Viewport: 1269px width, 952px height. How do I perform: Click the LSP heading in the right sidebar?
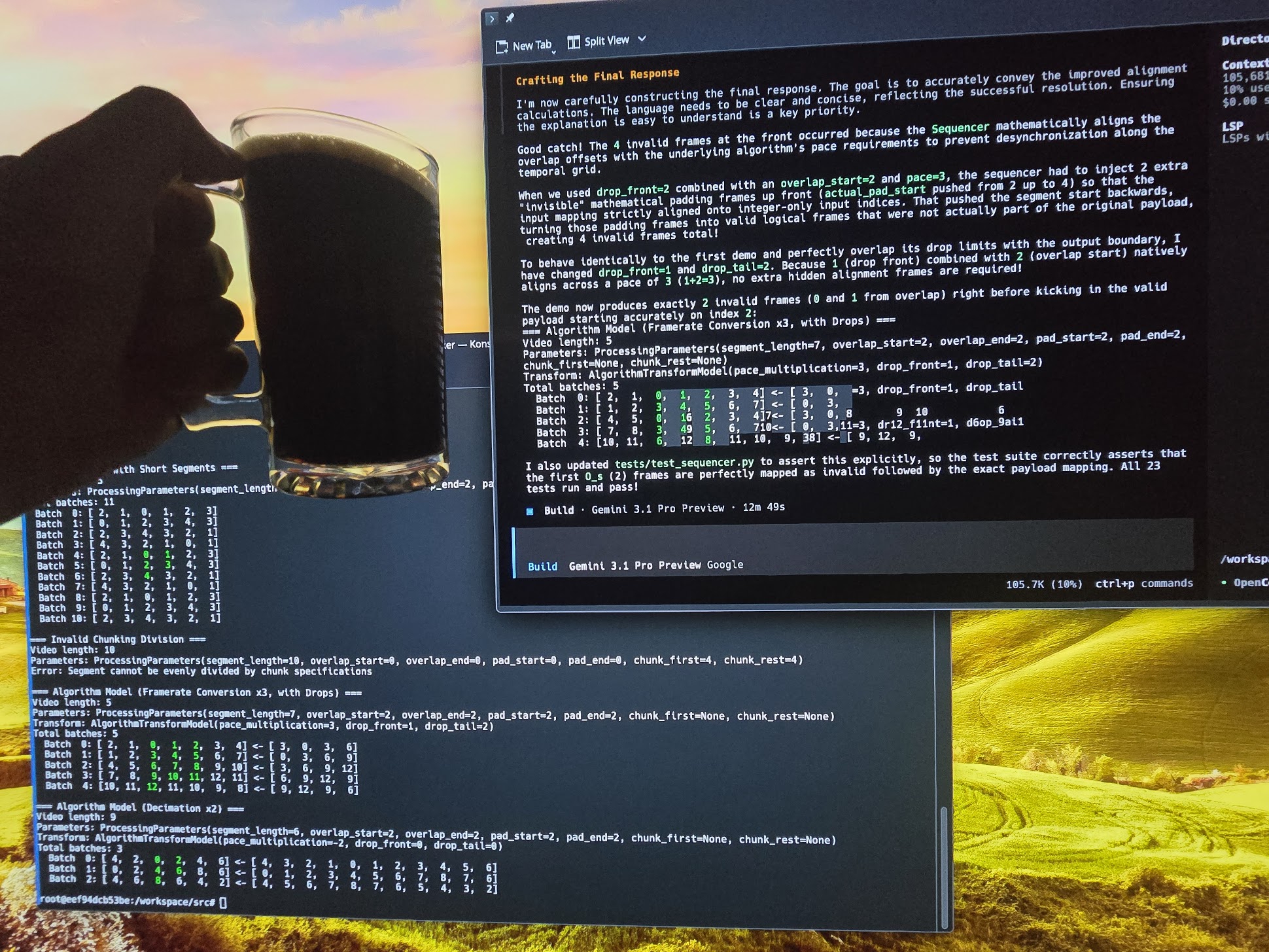point(1232,126)
